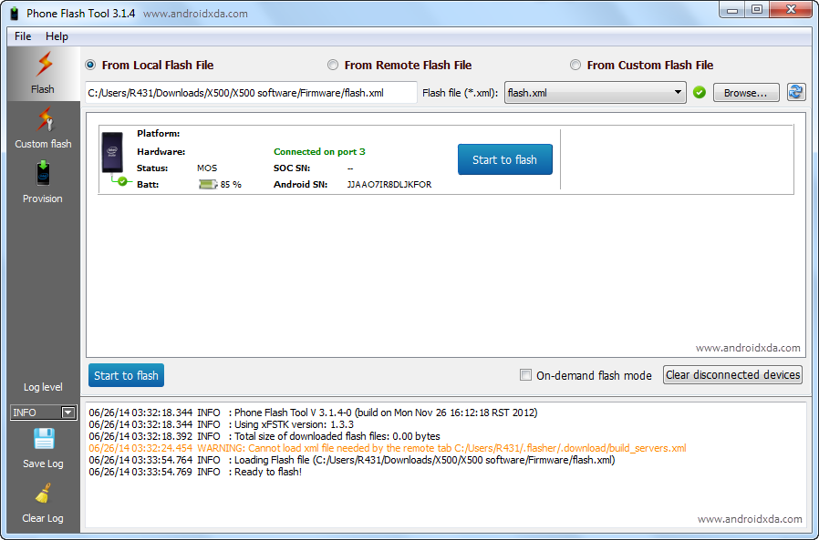
Task: Click the Browse... button
Action: (746, 93)
